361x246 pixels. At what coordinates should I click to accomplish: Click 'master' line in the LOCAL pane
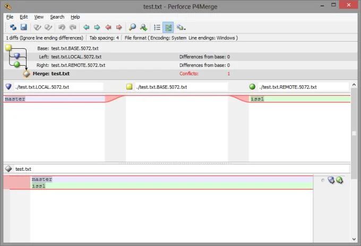click(54, 99)
